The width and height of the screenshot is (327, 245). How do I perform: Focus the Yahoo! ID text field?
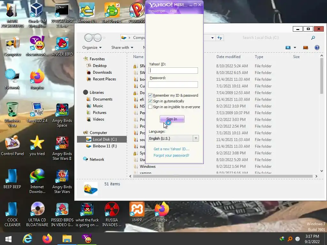[173, 71]
